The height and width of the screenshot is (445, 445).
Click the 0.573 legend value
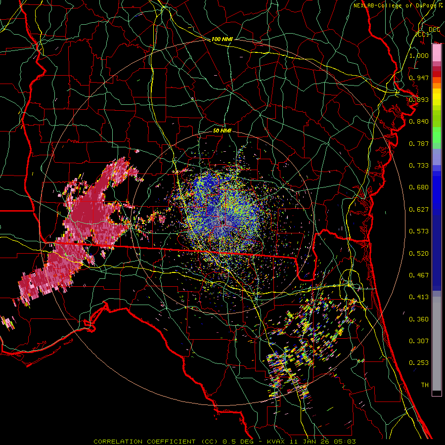(x=419, y=231)
